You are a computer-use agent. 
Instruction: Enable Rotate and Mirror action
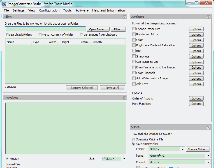(x=134, y=34)
